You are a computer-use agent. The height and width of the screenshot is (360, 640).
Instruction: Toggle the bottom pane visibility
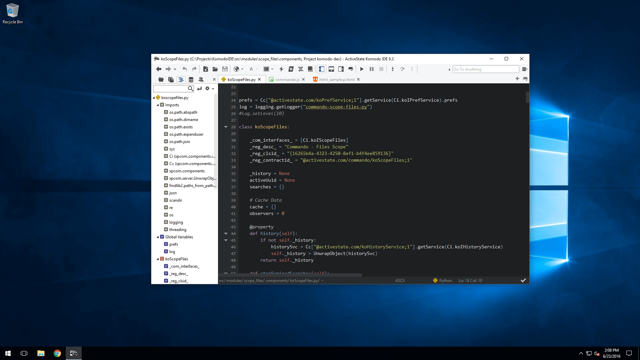point(331,69)
